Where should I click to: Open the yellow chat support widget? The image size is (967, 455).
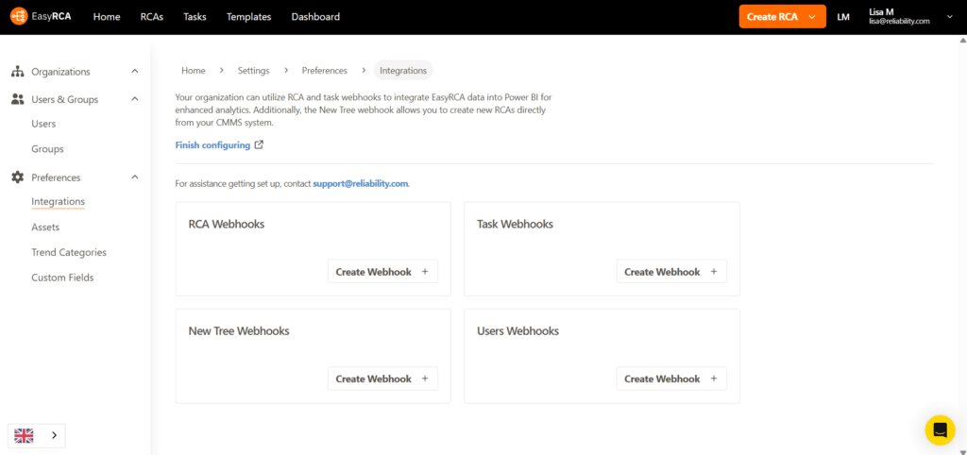point(940,430)
